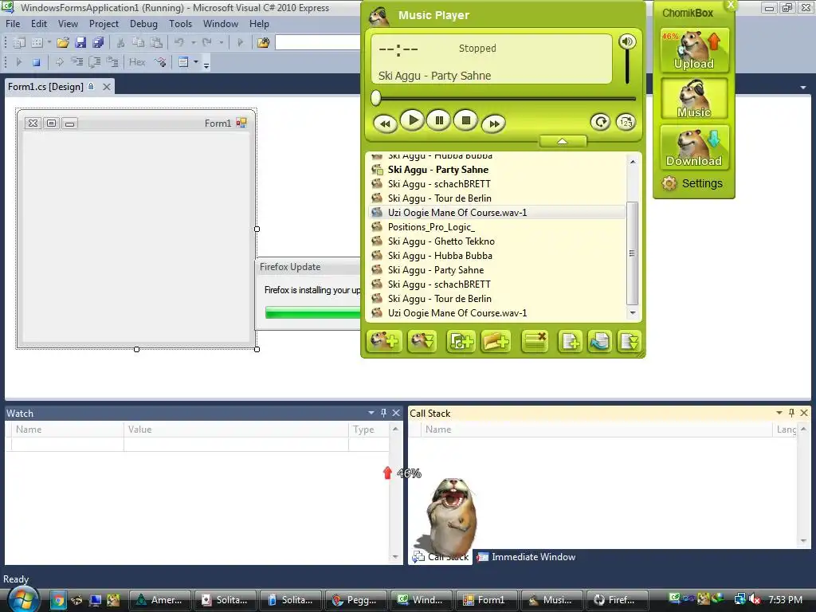This screenshot has height=612, width=816.
Task: Toggle Hex display in debug toolbar
Action: click(137, 62)
